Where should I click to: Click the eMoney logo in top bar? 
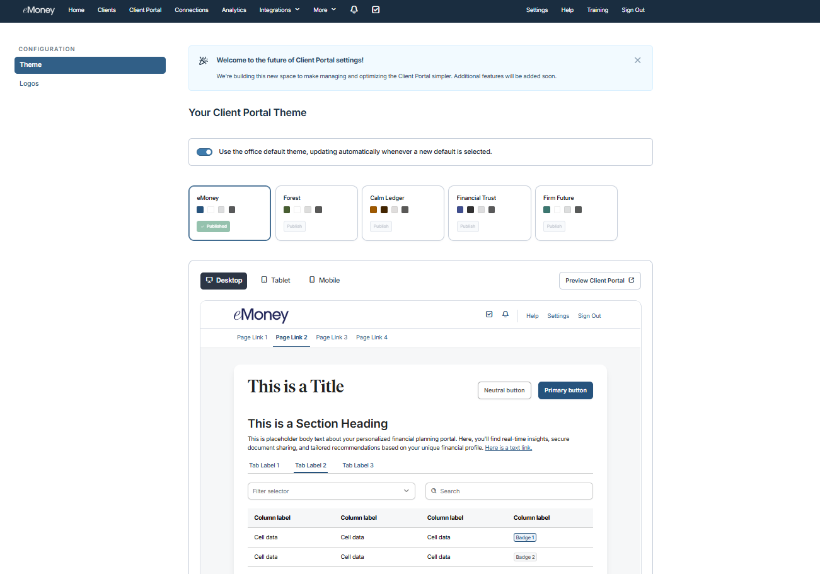(x=39, y=10)
